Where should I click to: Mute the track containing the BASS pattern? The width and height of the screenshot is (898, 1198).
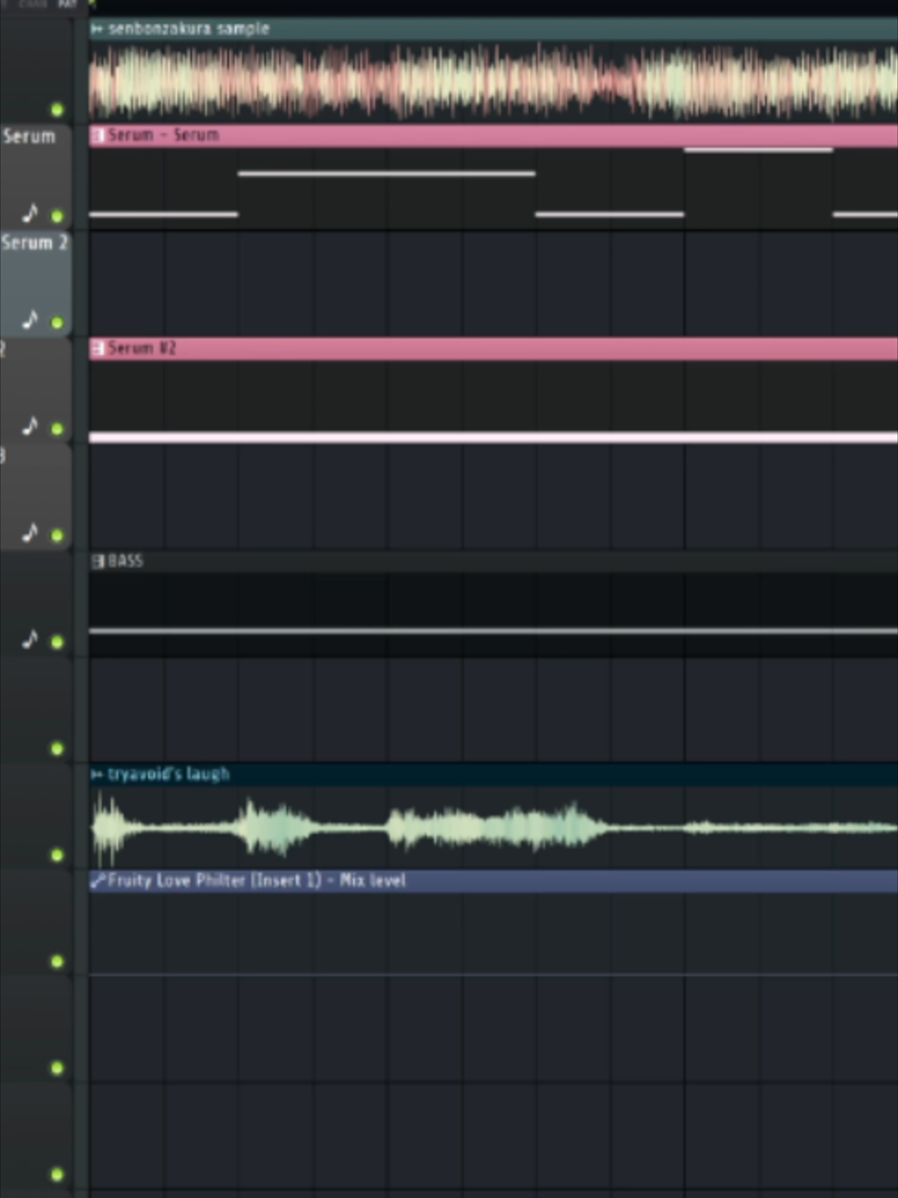point(57,642)
